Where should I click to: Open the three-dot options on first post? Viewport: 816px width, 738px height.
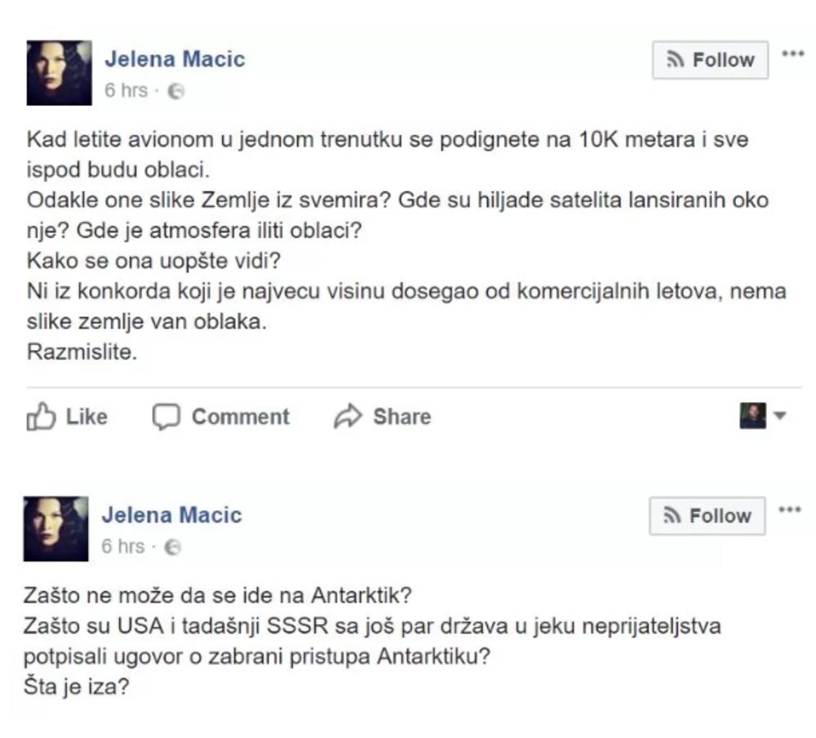click(792, 54)
